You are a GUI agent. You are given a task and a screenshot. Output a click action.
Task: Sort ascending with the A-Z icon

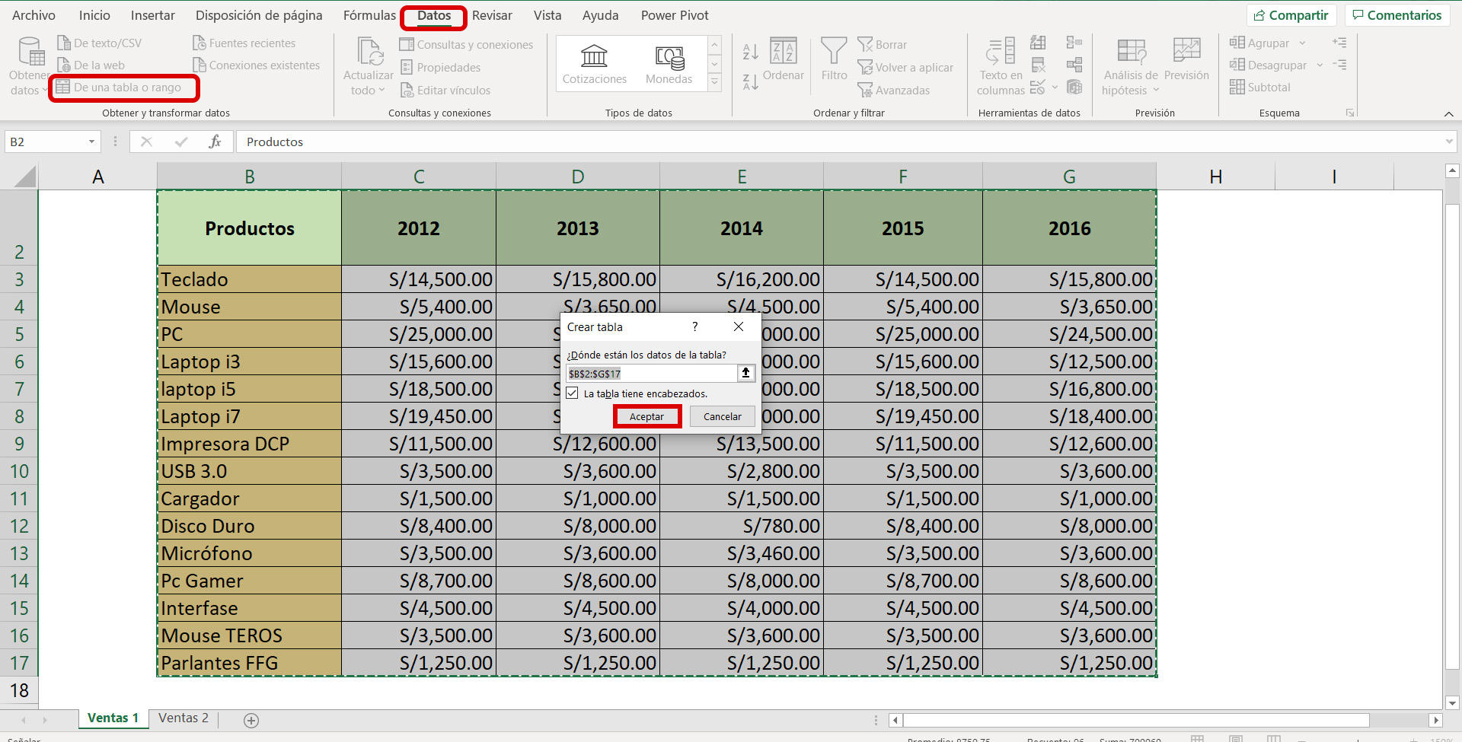750,51
